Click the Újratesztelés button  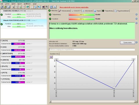(127, 42)
